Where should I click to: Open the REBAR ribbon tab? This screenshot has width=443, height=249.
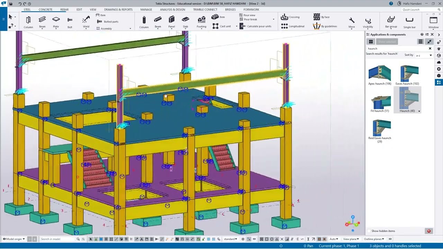tap(64, 10)
